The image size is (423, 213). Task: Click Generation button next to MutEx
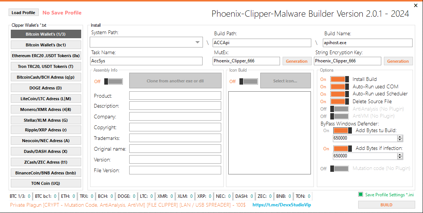click(x=296, y=61)
